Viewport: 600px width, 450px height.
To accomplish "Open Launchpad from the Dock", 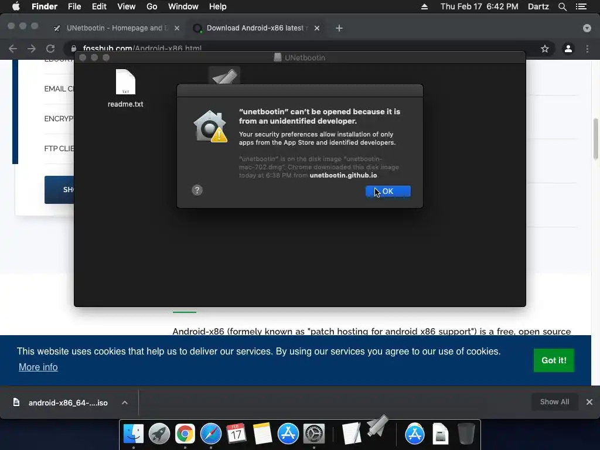I will click(x=159, y=434).
